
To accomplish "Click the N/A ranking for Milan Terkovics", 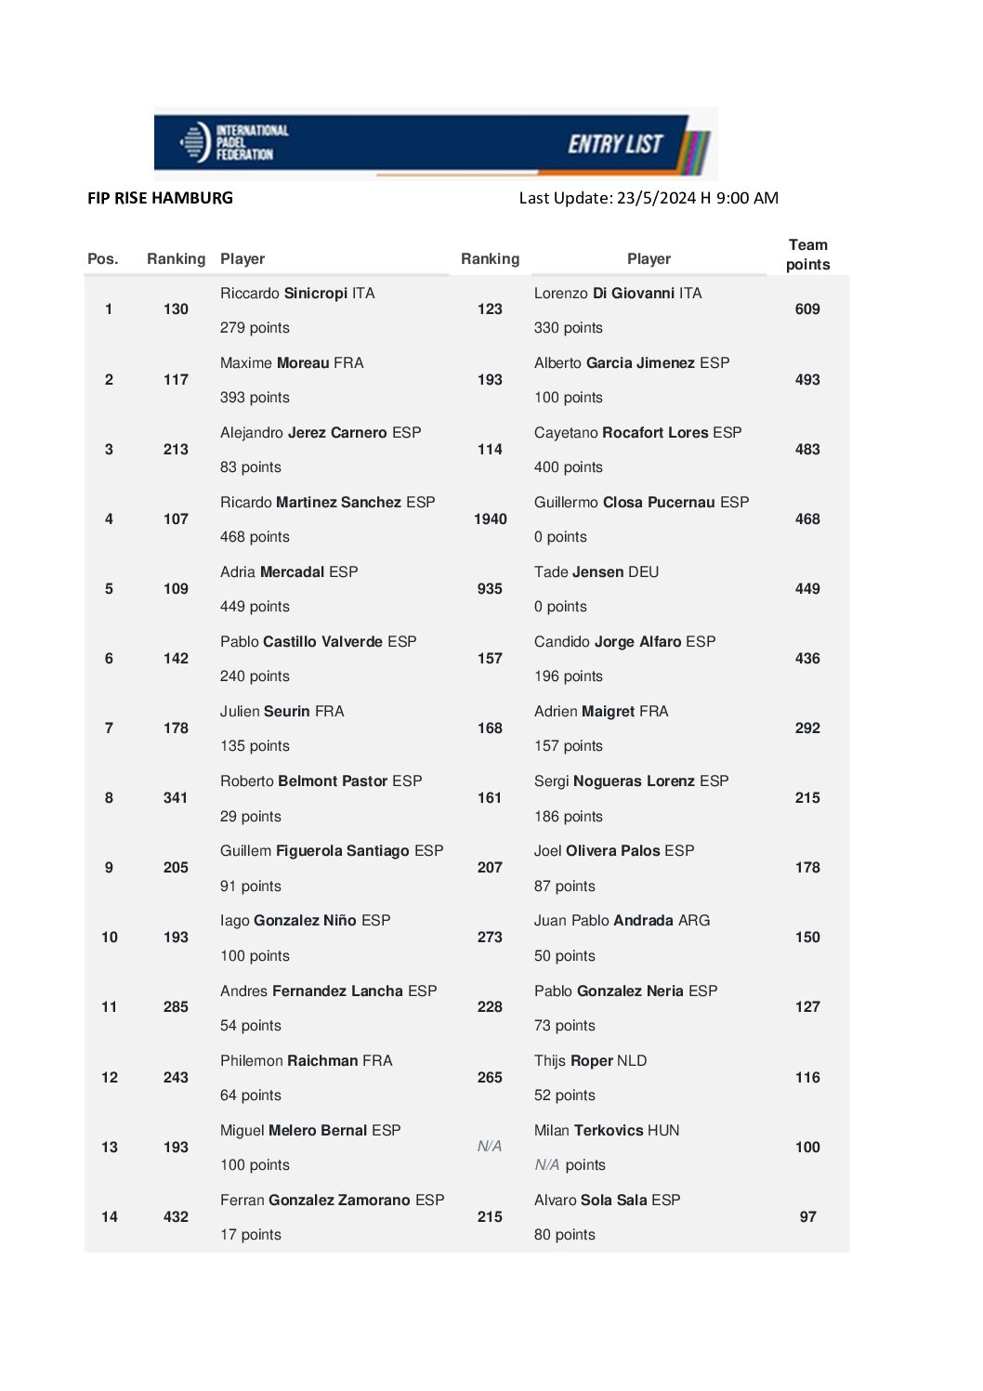I will pyautogui.click(x=490, y=1147).
